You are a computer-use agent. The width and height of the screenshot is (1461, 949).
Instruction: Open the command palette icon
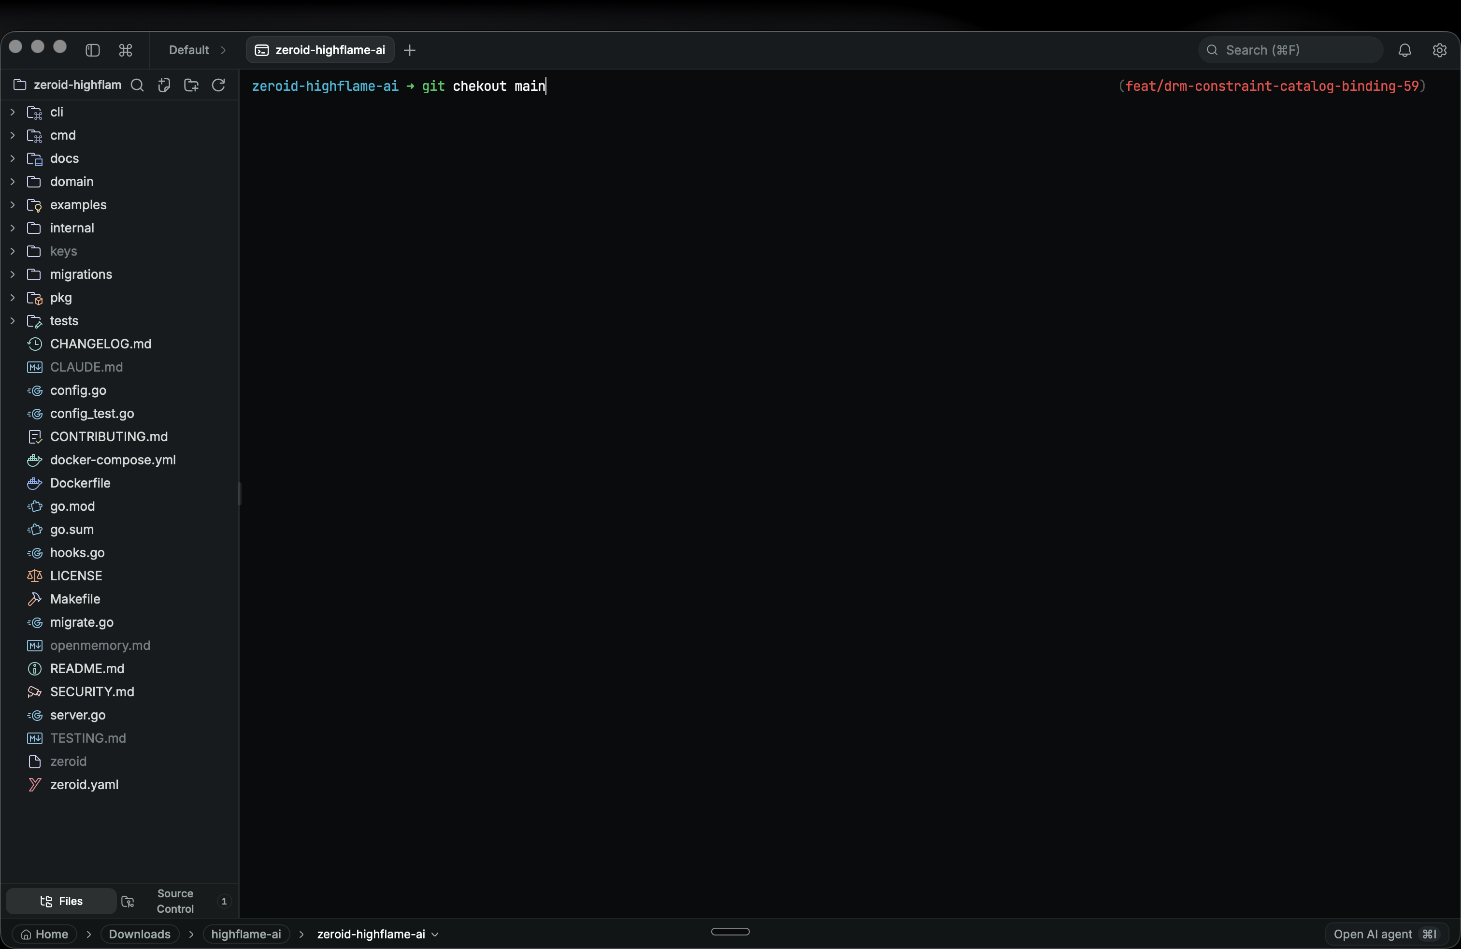coord(125,50)
